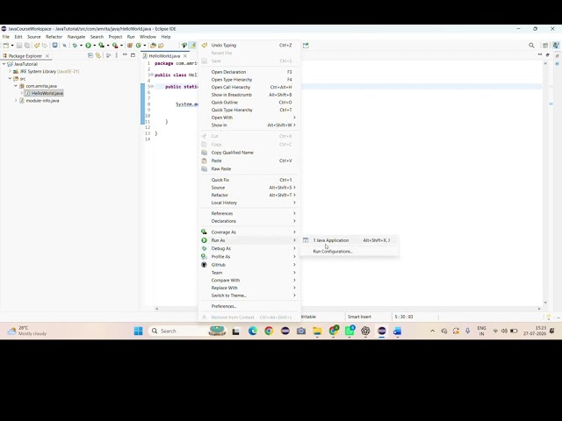Choose Preferences... in context menu

tap(249, 306)
